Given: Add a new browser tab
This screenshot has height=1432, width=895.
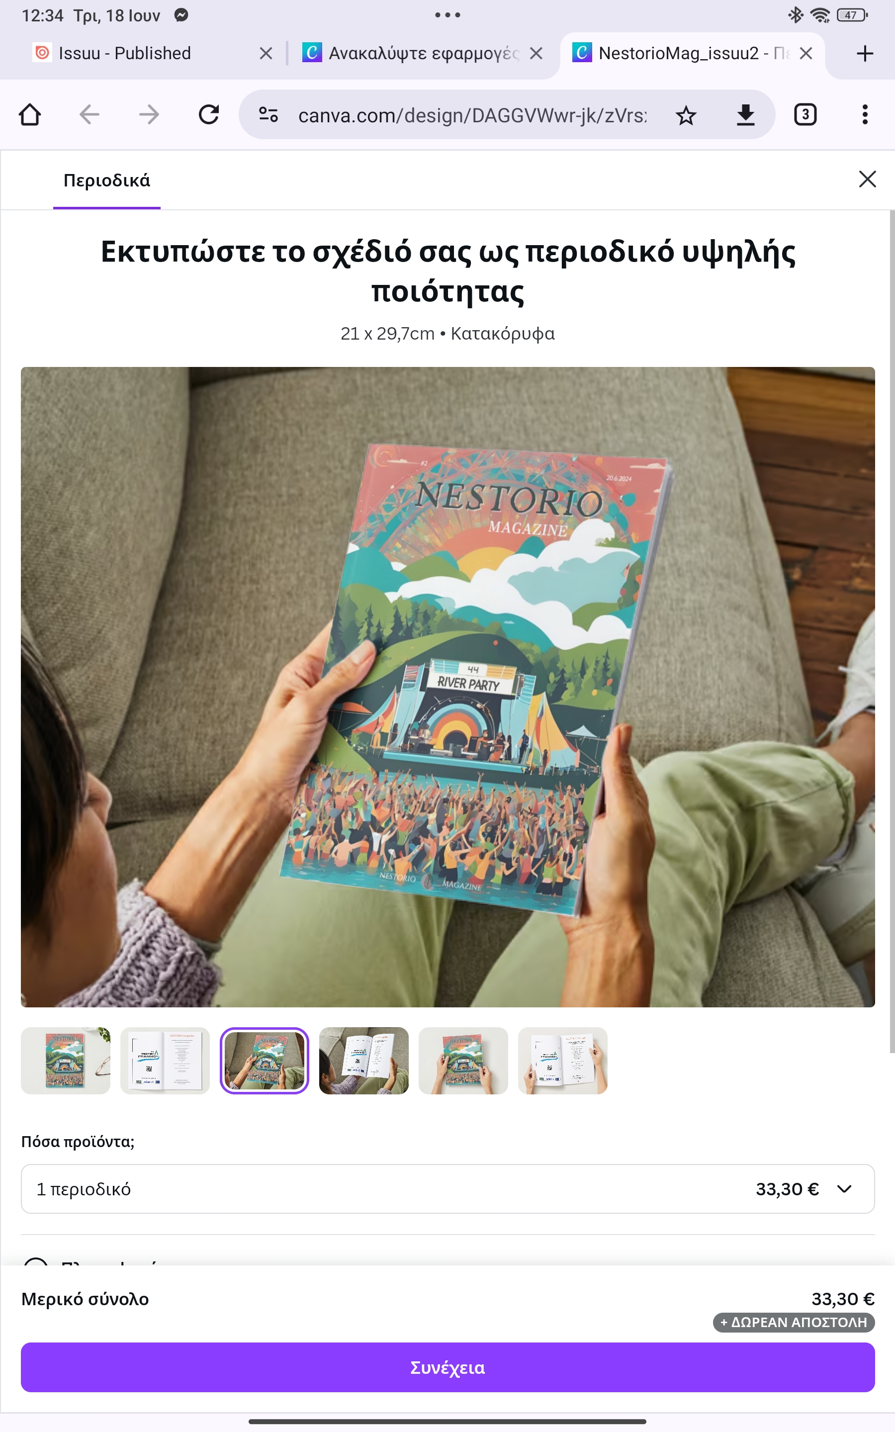Looking at the screenshot, I should [x=865, y=53].
